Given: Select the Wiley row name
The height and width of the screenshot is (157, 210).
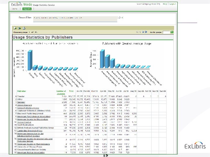Looking at the screenshot, I should tap(20, 99).
